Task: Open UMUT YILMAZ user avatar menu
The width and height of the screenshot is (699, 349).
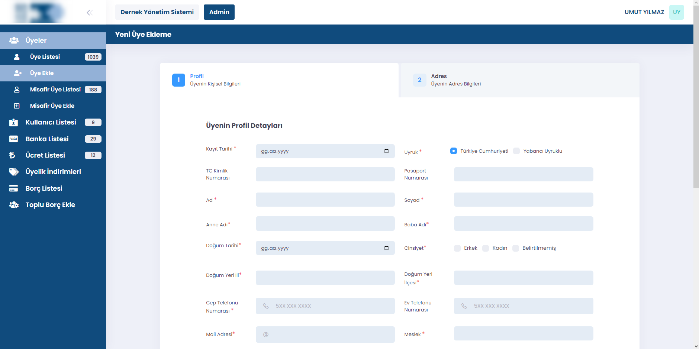Action: pyautogui.click(x=676, y=12)
